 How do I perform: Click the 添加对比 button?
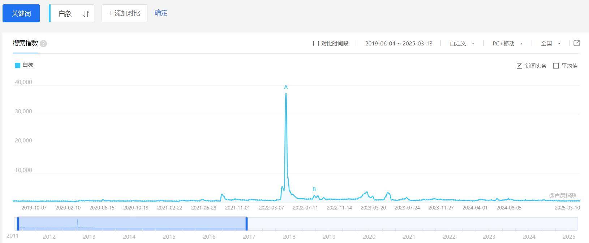(x=124, y=13)
